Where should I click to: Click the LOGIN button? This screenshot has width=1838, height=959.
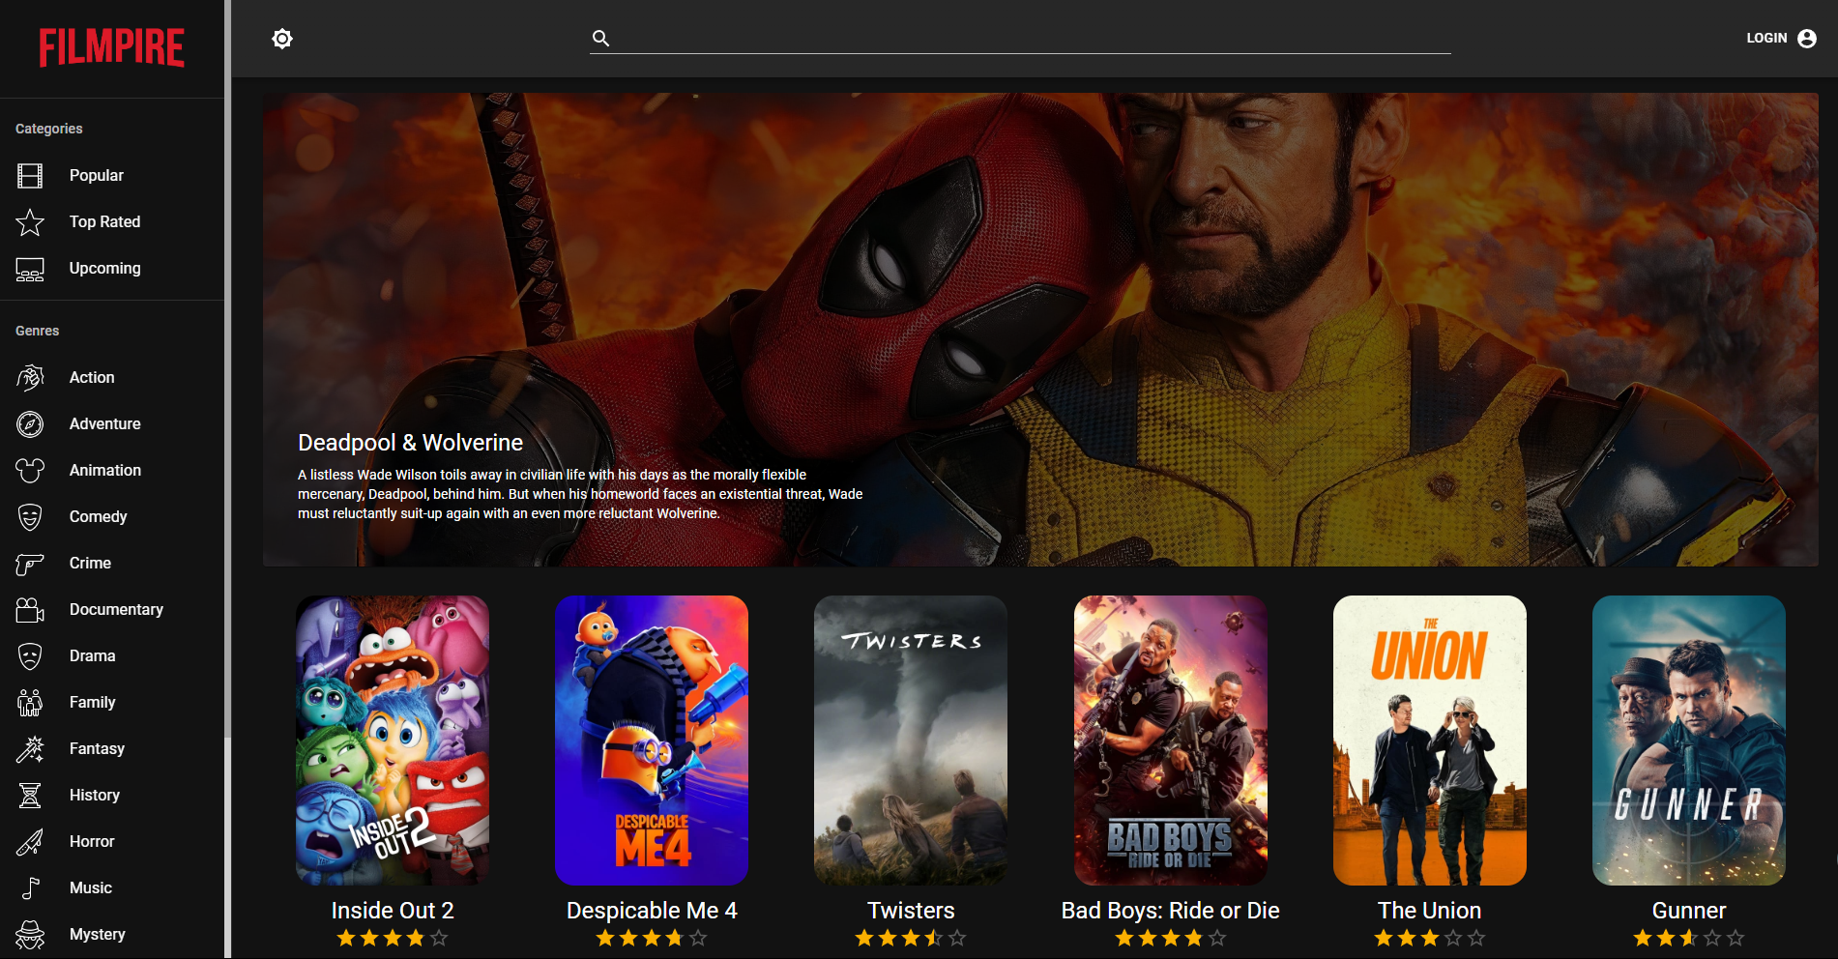(1765, 39)
